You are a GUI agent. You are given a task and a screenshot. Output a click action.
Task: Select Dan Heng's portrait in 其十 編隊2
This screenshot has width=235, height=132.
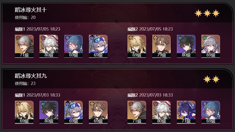pos(186,46)
